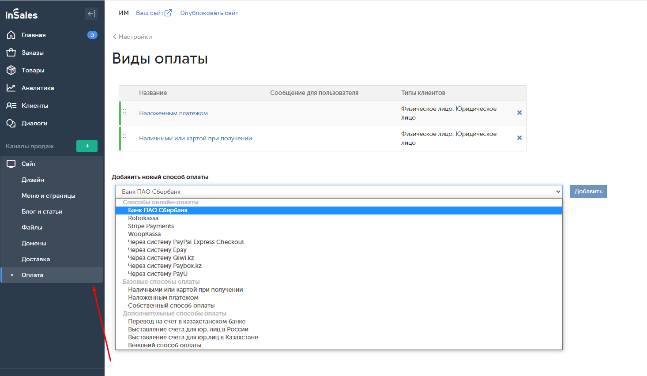Image resolution: width=647 pixels, height=376 pixels.
Task: Collapse the sidebar with the arrow icon
Action: pyautogui.click(x=91, y=14)
